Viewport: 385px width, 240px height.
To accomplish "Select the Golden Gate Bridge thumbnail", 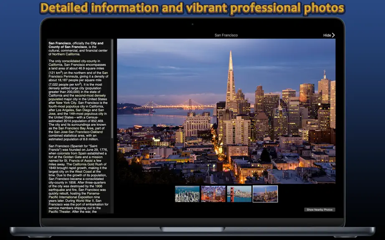I will 239,194.
